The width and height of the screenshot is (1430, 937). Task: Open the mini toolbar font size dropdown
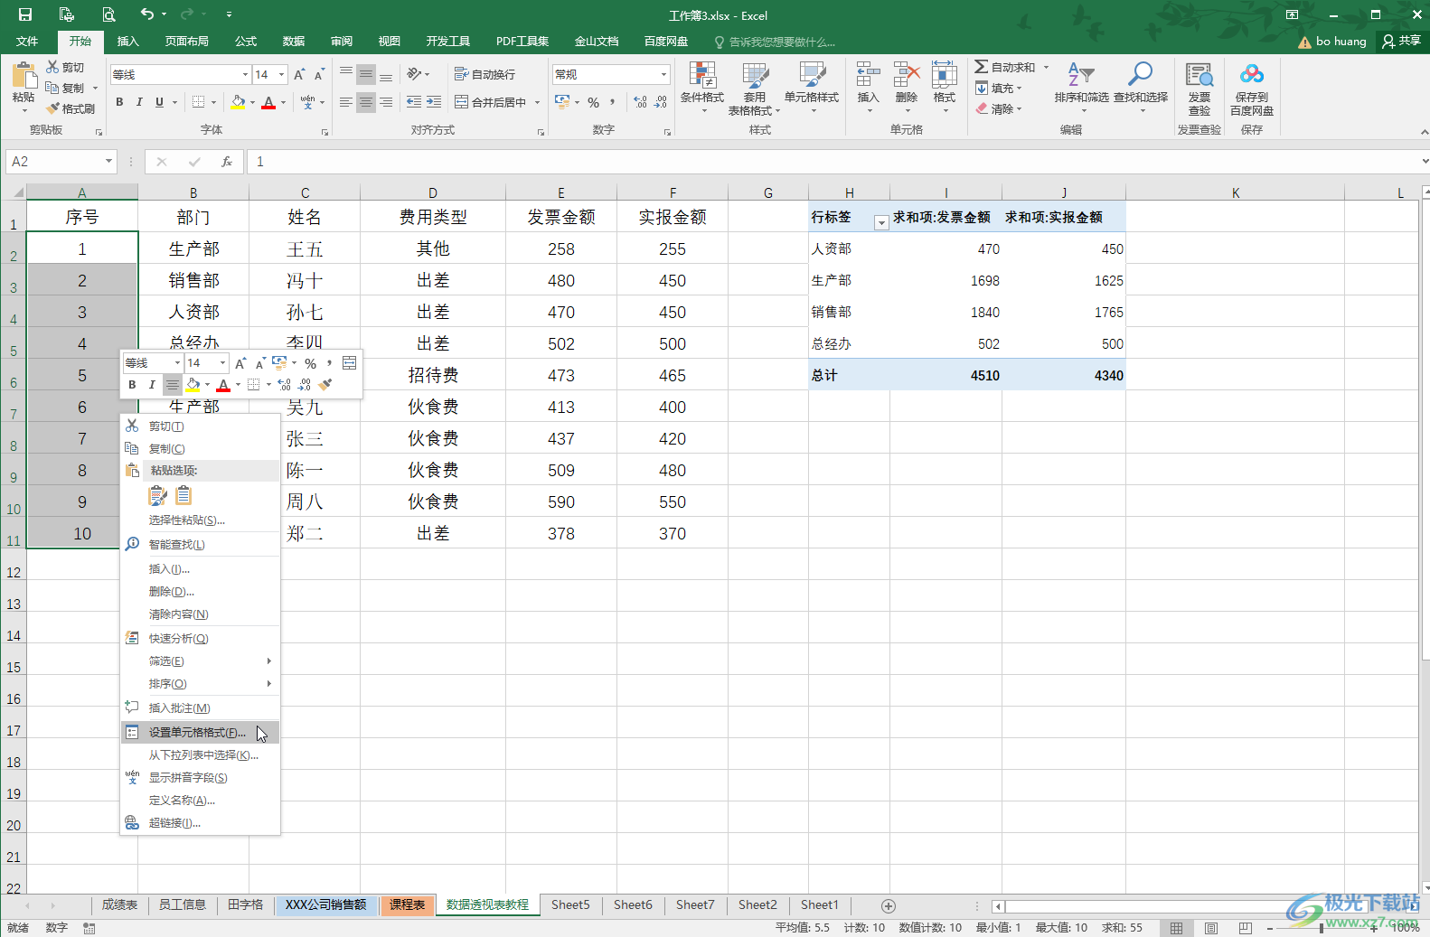[222, 363]
